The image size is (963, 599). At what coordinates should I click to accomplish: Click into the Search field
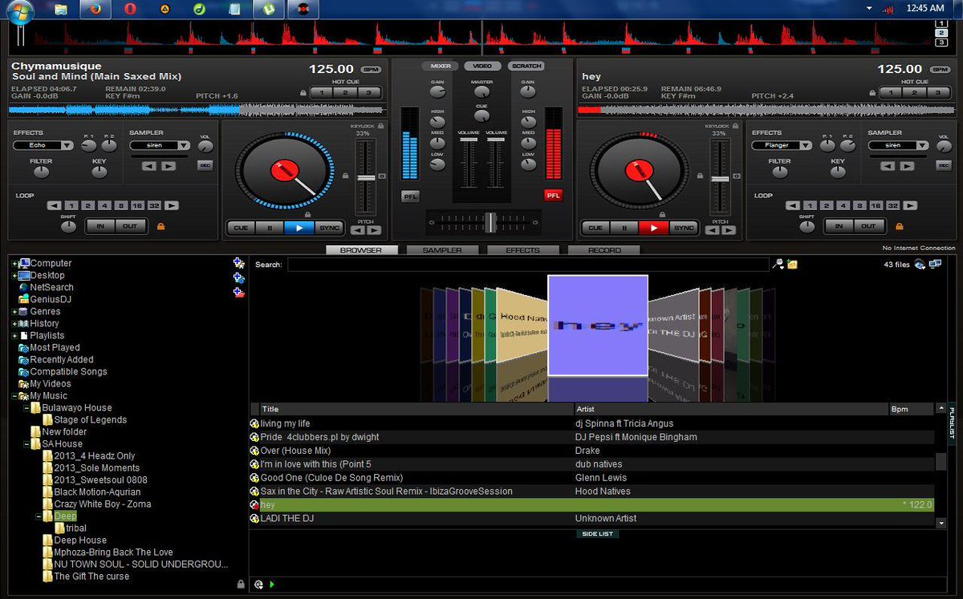tap(528, 264)
